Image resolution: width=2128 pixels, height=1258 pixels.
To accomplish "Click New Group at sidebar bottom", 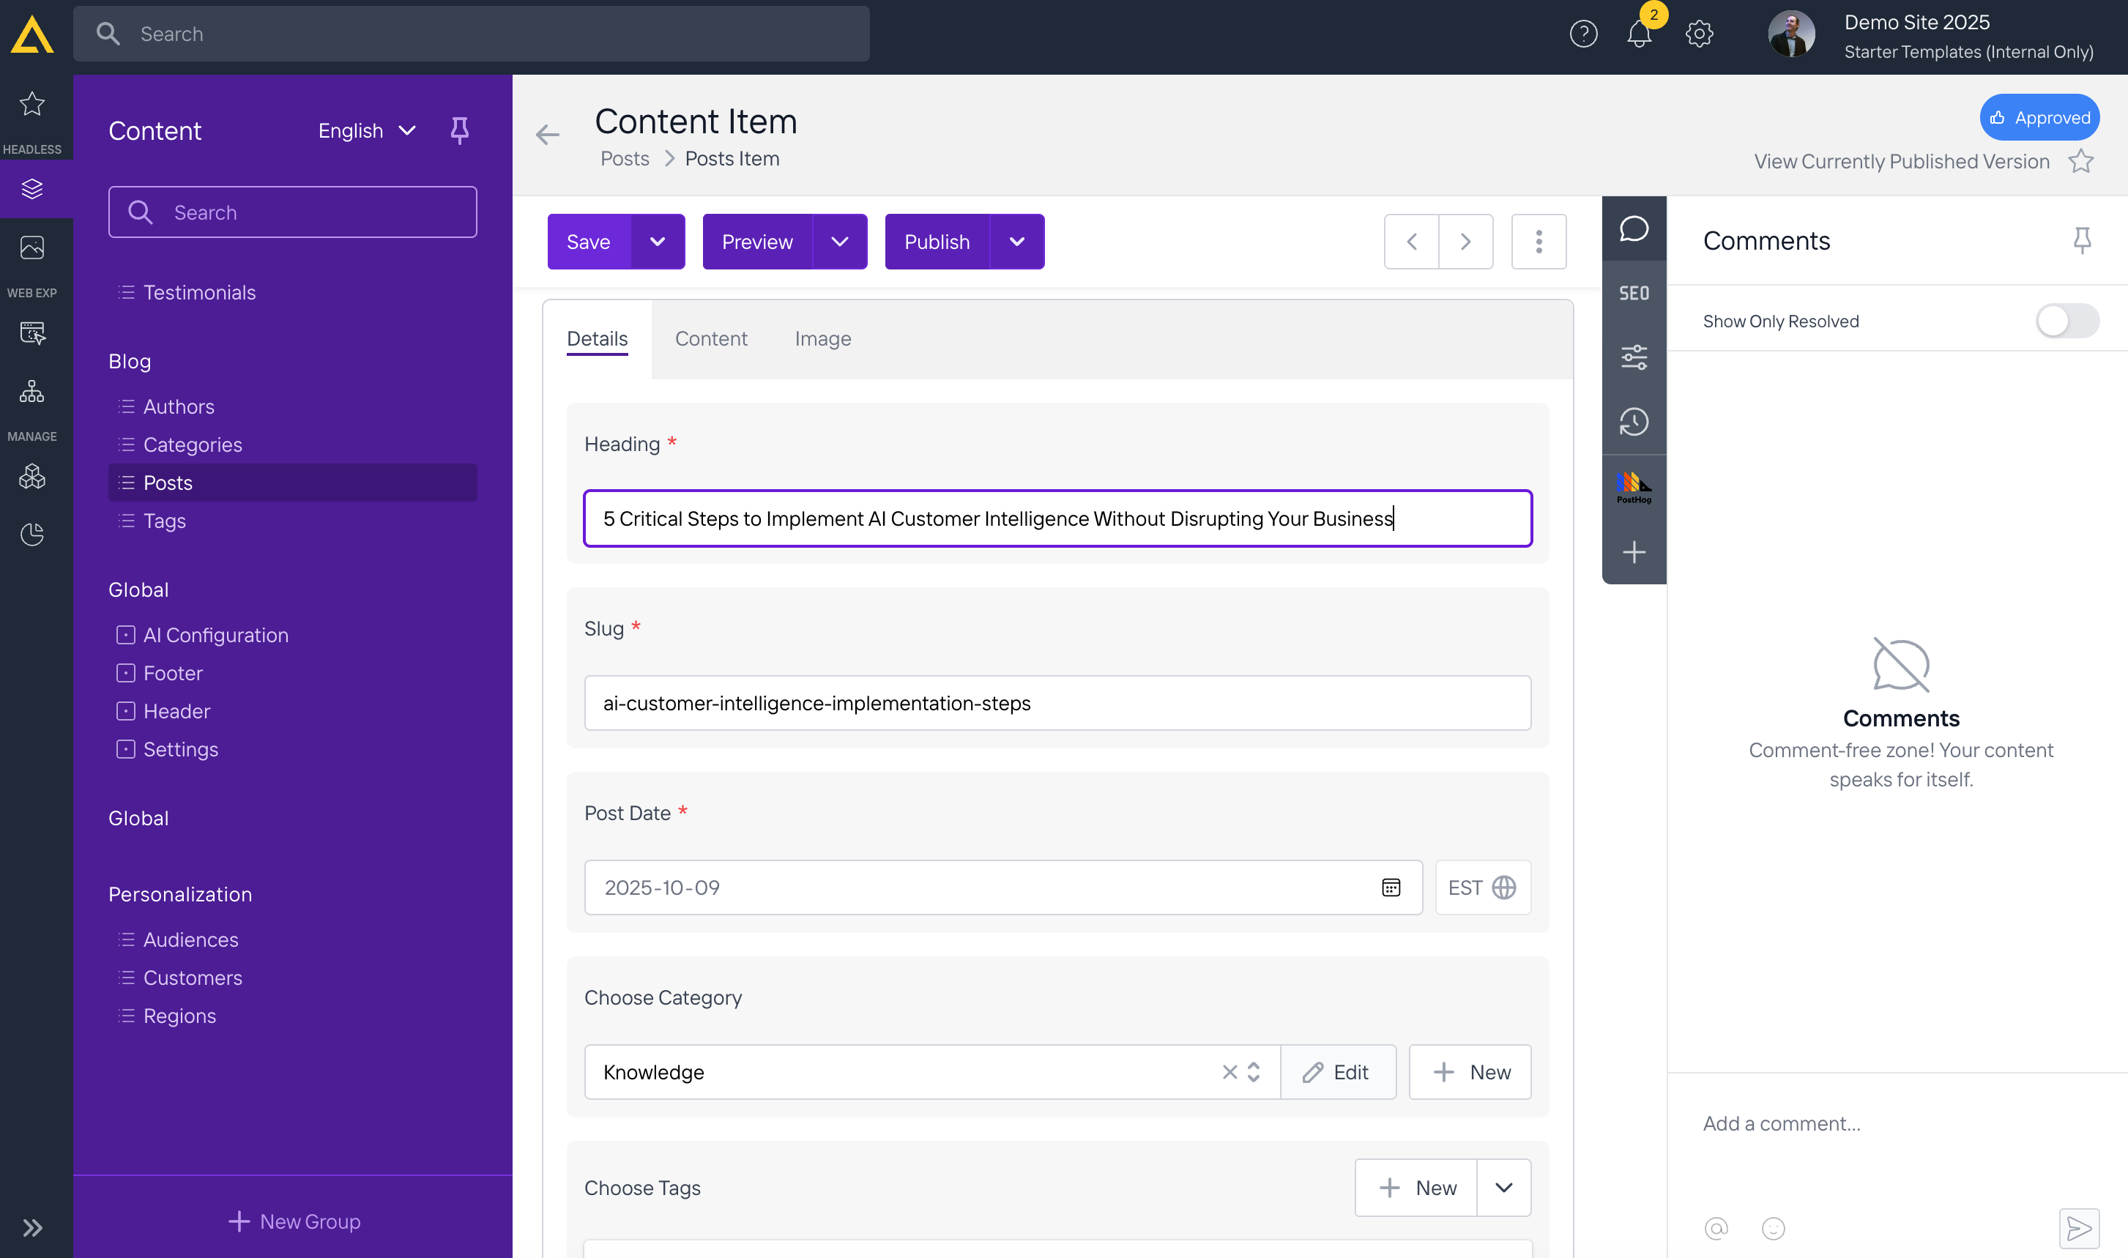I will click(x=293, y=1221).
